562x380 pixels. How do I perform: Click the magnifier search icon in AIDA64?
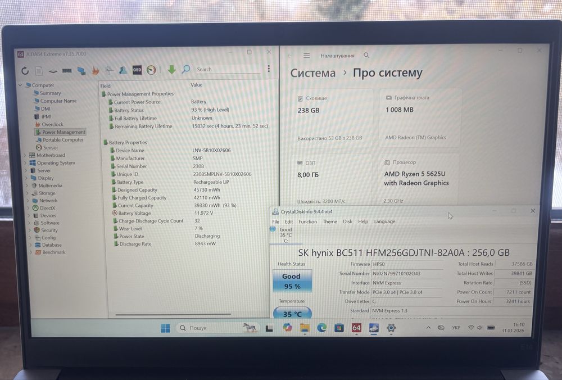tap(185, 69)
